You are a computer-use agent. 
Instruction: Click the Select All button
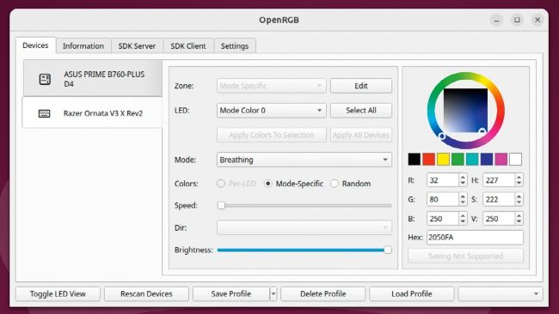361,110
